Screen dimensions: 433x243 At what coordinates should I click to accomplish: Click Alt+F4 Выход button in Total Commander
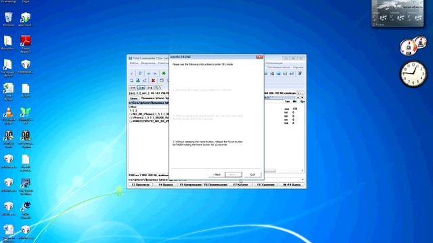tap(292, 184)
